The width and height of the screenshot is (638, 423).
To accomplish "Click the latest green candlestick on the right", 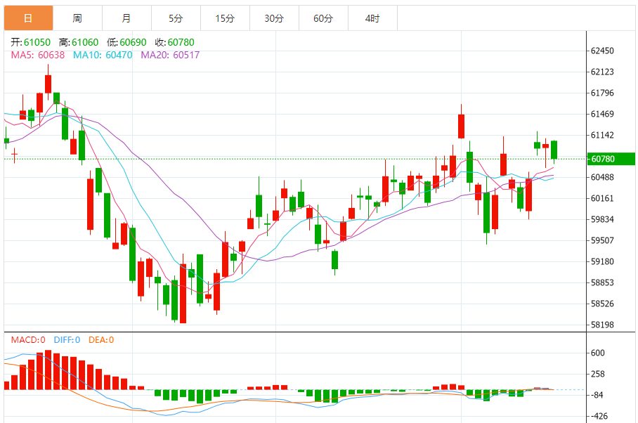I will pos(554,150).
